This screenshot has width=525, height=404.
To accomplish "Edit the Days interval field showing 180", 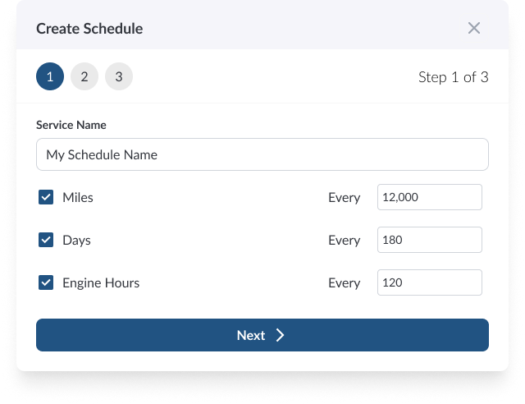I will point(429,240).
